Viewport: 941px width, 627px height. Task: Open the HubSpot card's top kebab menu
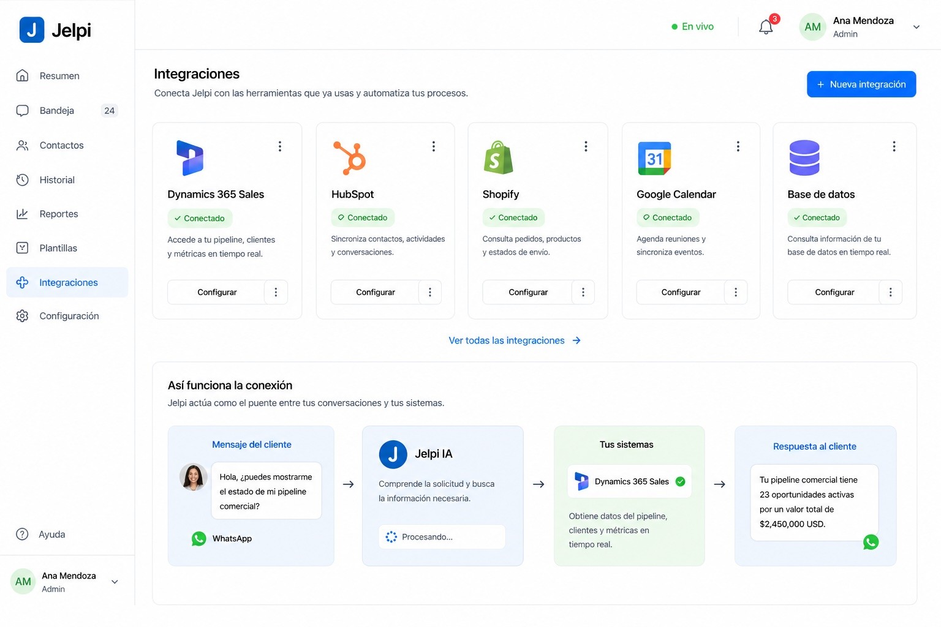pos(434,146)
